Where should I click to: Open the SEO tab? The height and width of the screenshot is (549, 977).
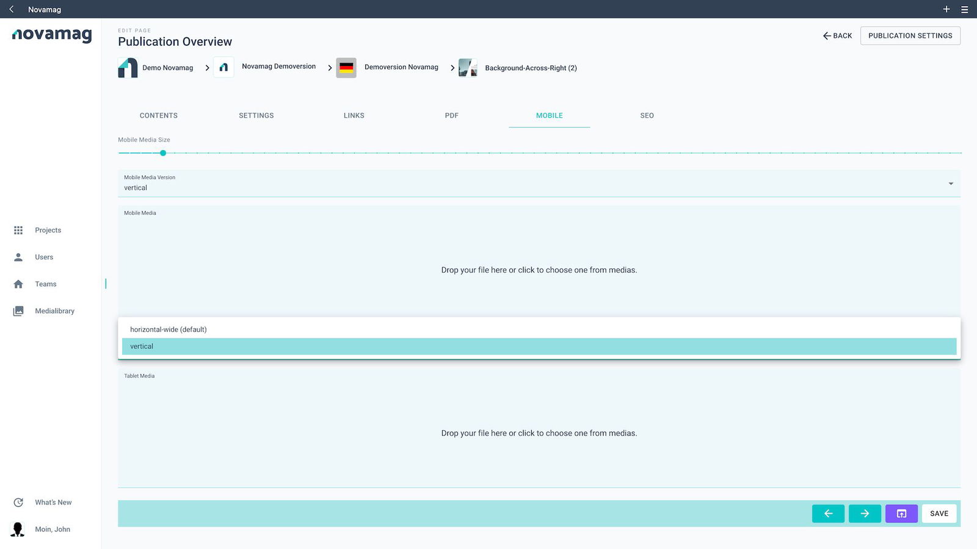(647, 115)
